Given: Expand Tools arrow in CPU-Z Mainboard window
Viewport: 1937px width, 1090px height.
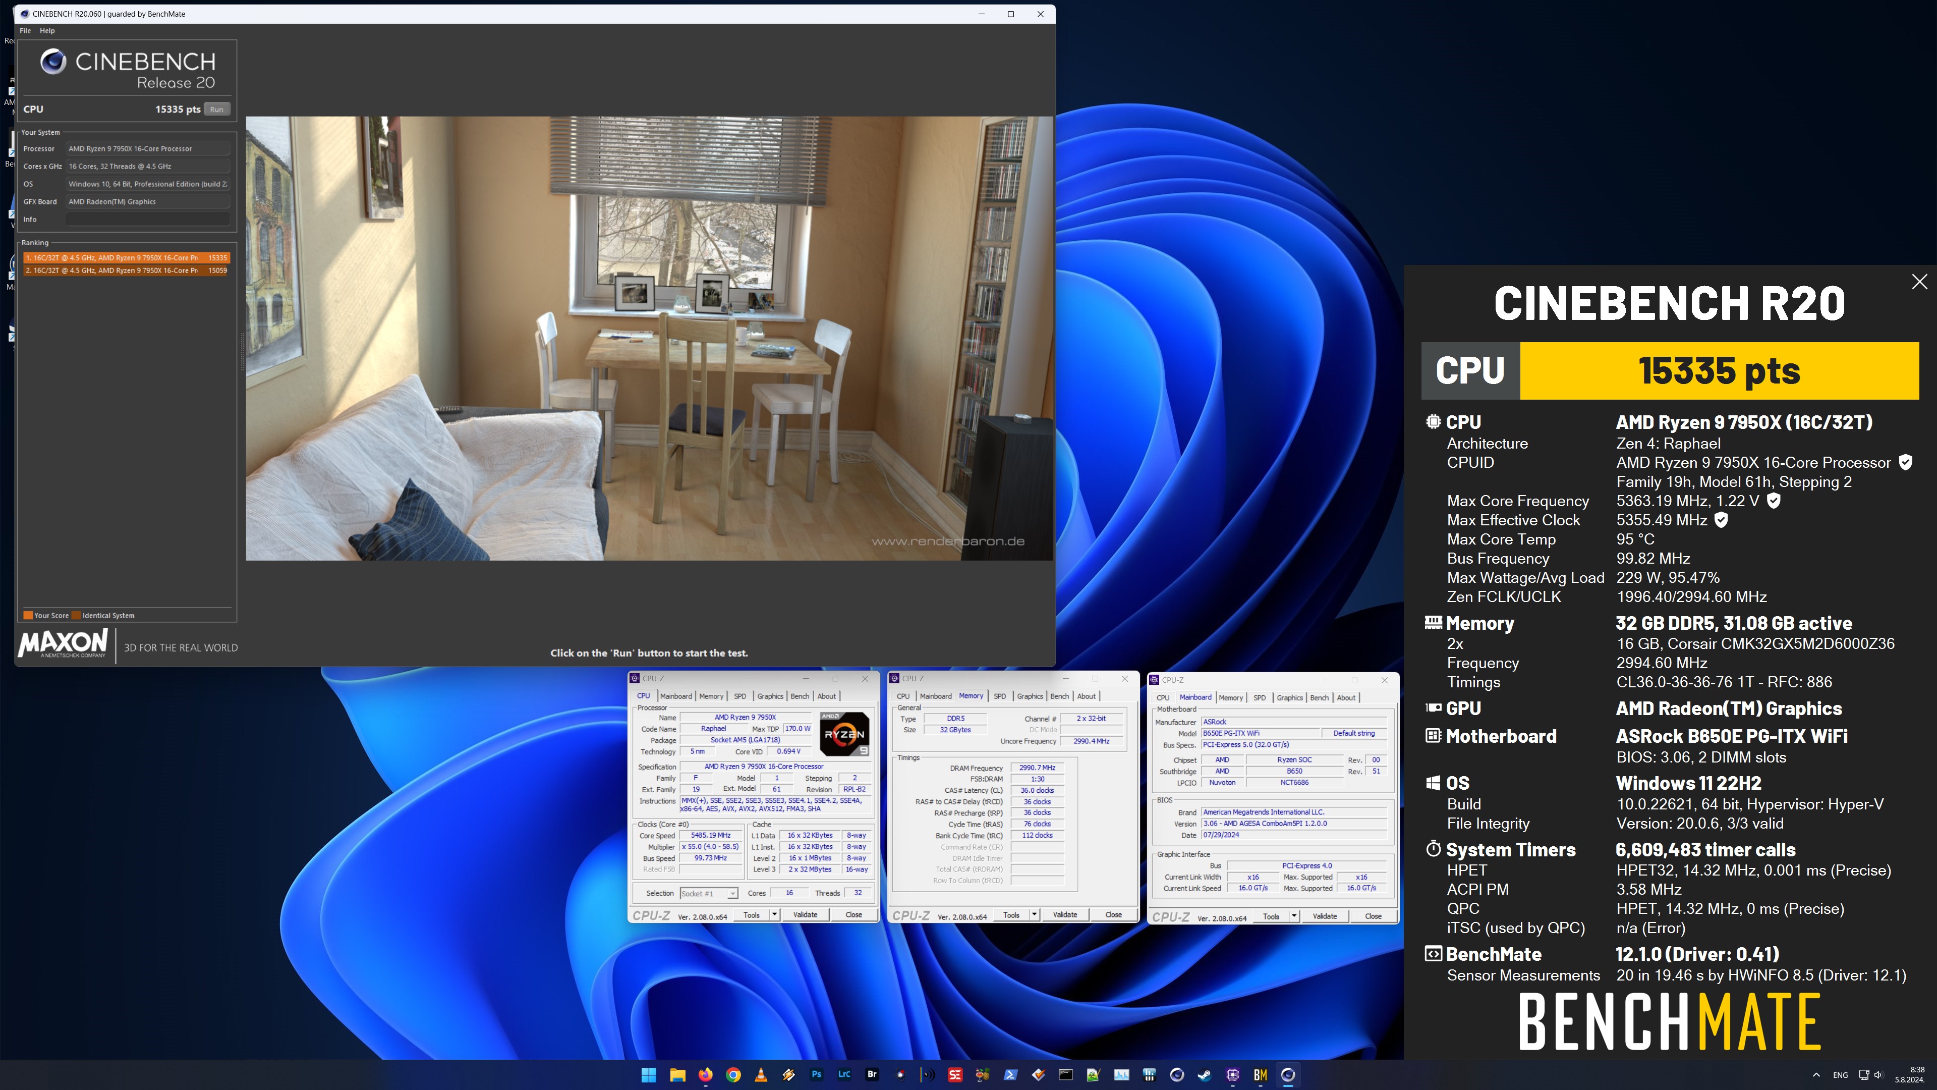Looking at the screenshot, I should pyautogui.click(x=1294, y=916).
